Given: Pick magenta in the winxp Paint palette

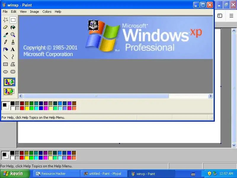Looking at the screenshot, I should pyautogui.click(x=46, y=108).
